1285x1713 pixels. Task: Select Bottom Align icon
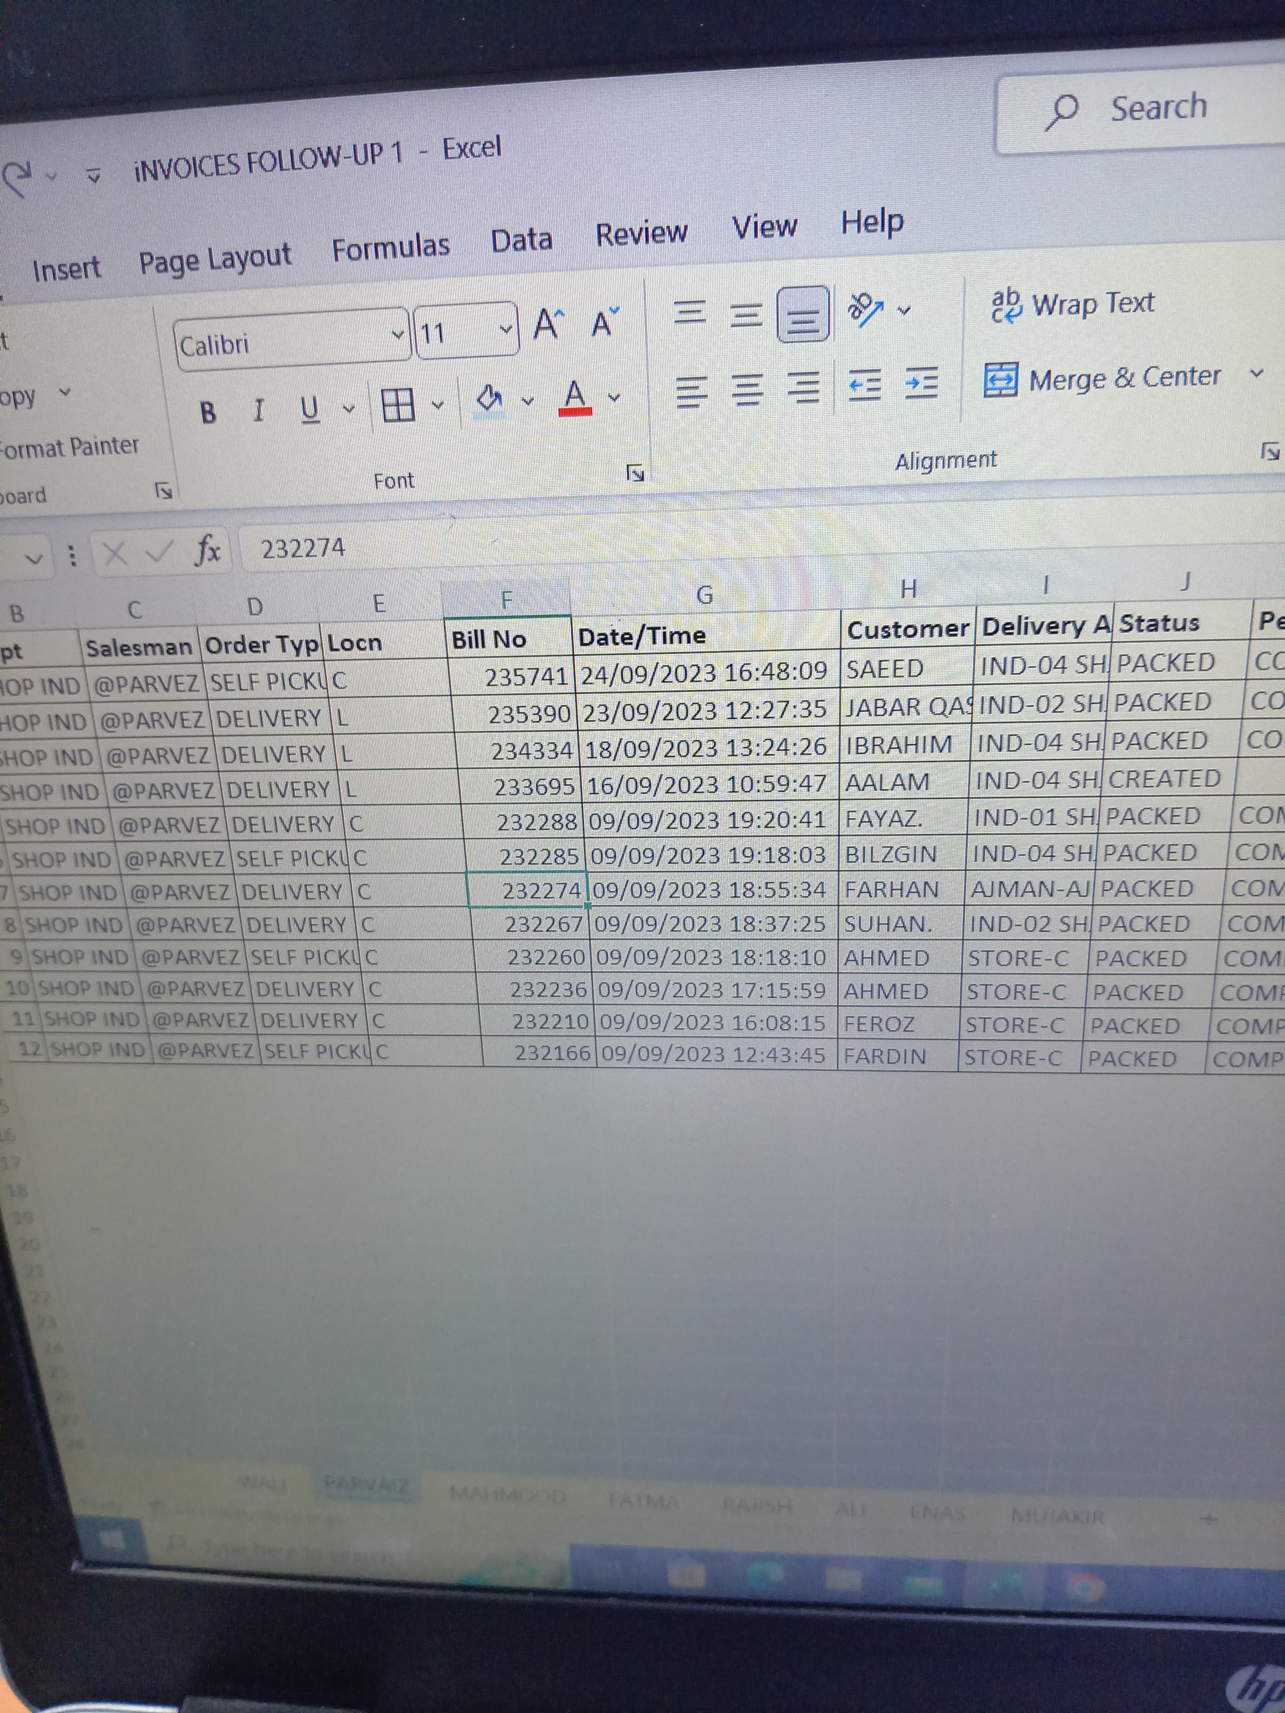pyautogui.click(x=804, y=314)
